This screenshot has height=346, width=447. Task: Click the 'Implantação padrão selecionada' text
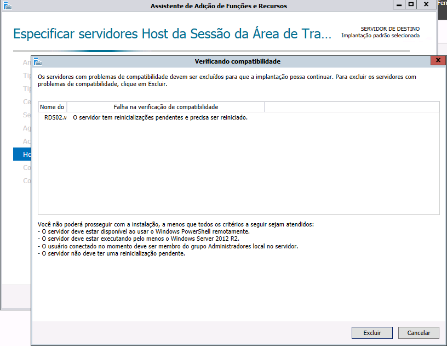point(380,36)
